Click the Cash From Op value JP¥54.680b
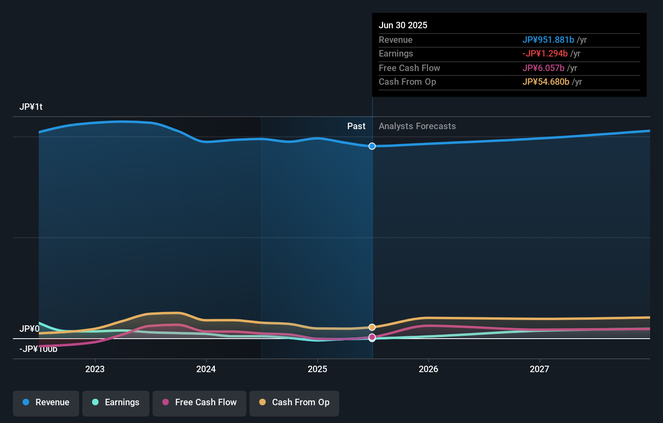The image size is (663, 423). click(x=546, y=82)
